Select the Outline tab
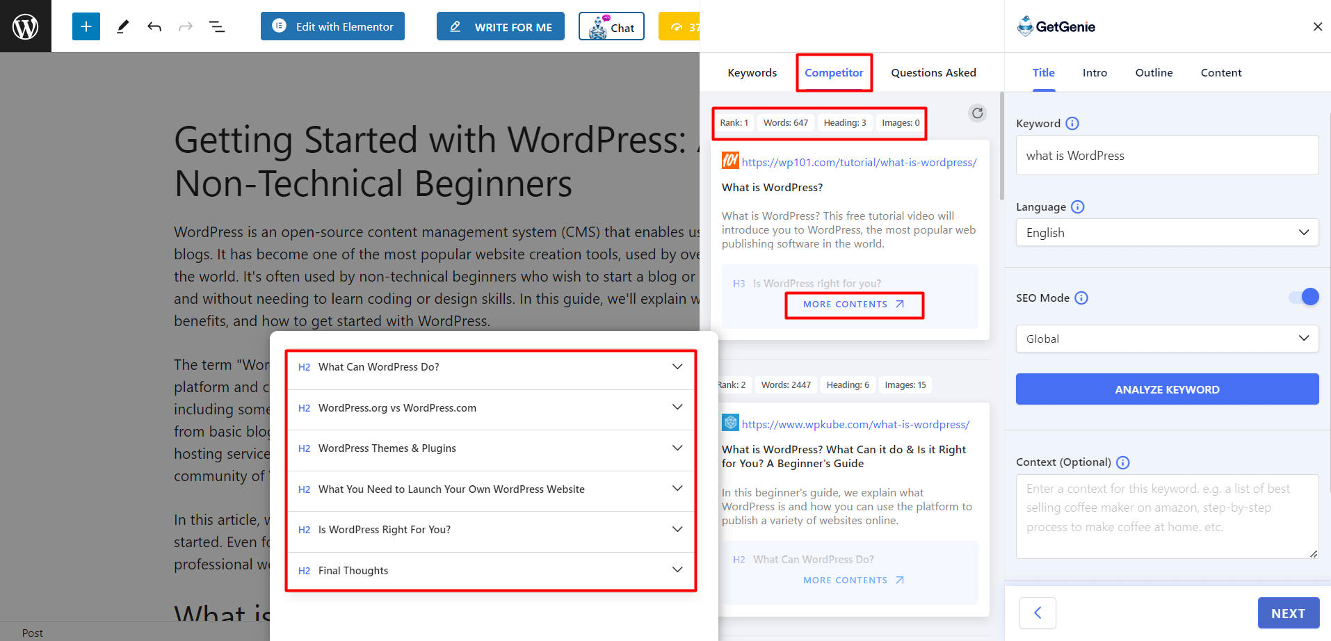 [1154, 72]
